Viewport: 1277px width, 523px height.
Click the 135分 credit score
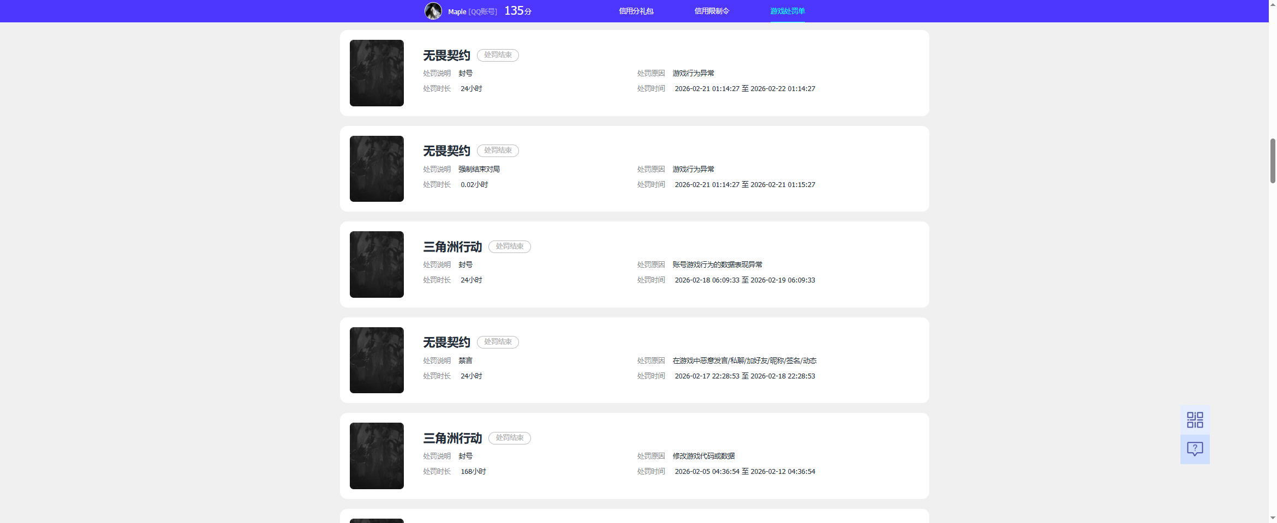click(x=518, y=11)
